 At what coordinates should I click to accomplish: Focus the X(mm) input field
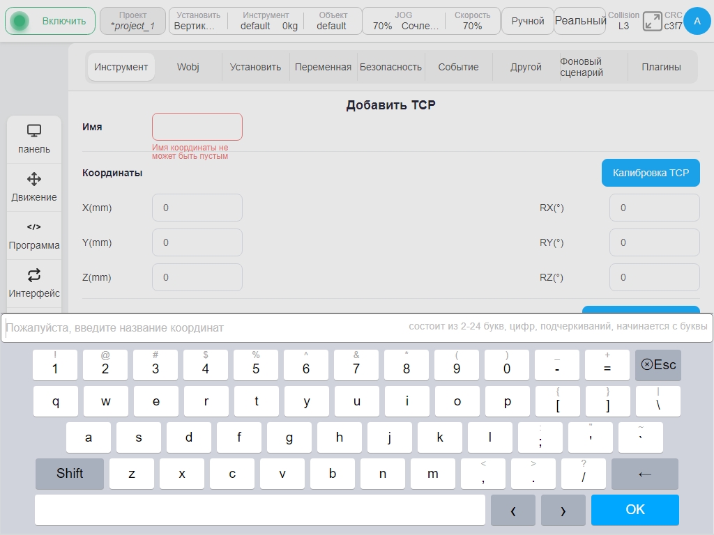[x=197, y=208]
